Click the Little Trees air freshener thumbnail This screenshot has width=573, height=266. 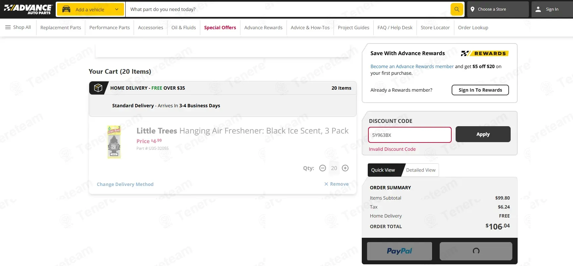pos(114,142)
